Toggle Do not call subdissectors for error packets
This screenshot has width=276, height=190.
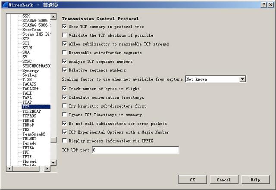click(65, 123)
